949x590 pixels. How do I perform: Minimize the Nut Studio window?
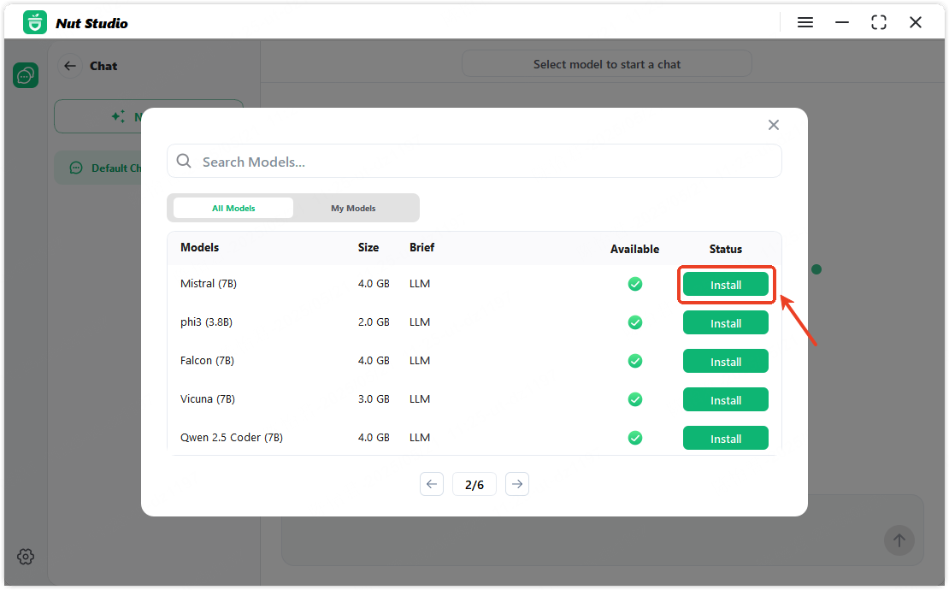[842, 22]
